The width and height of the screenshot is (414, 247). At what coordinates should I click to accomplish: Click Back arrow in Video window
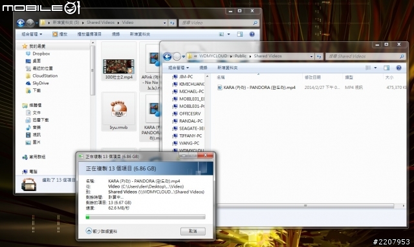pos(21,23)
